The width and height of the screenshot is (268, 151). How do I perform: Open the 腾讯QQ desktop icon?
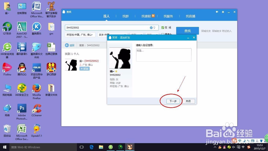click(x=22, y=69)
